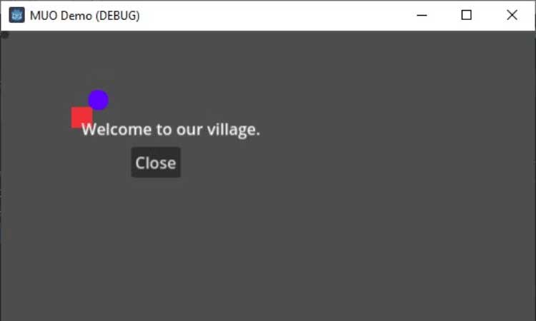Viewport: 536px width, 321px height.
Task: Select the blue circle sprite
Action: (99, 100)
